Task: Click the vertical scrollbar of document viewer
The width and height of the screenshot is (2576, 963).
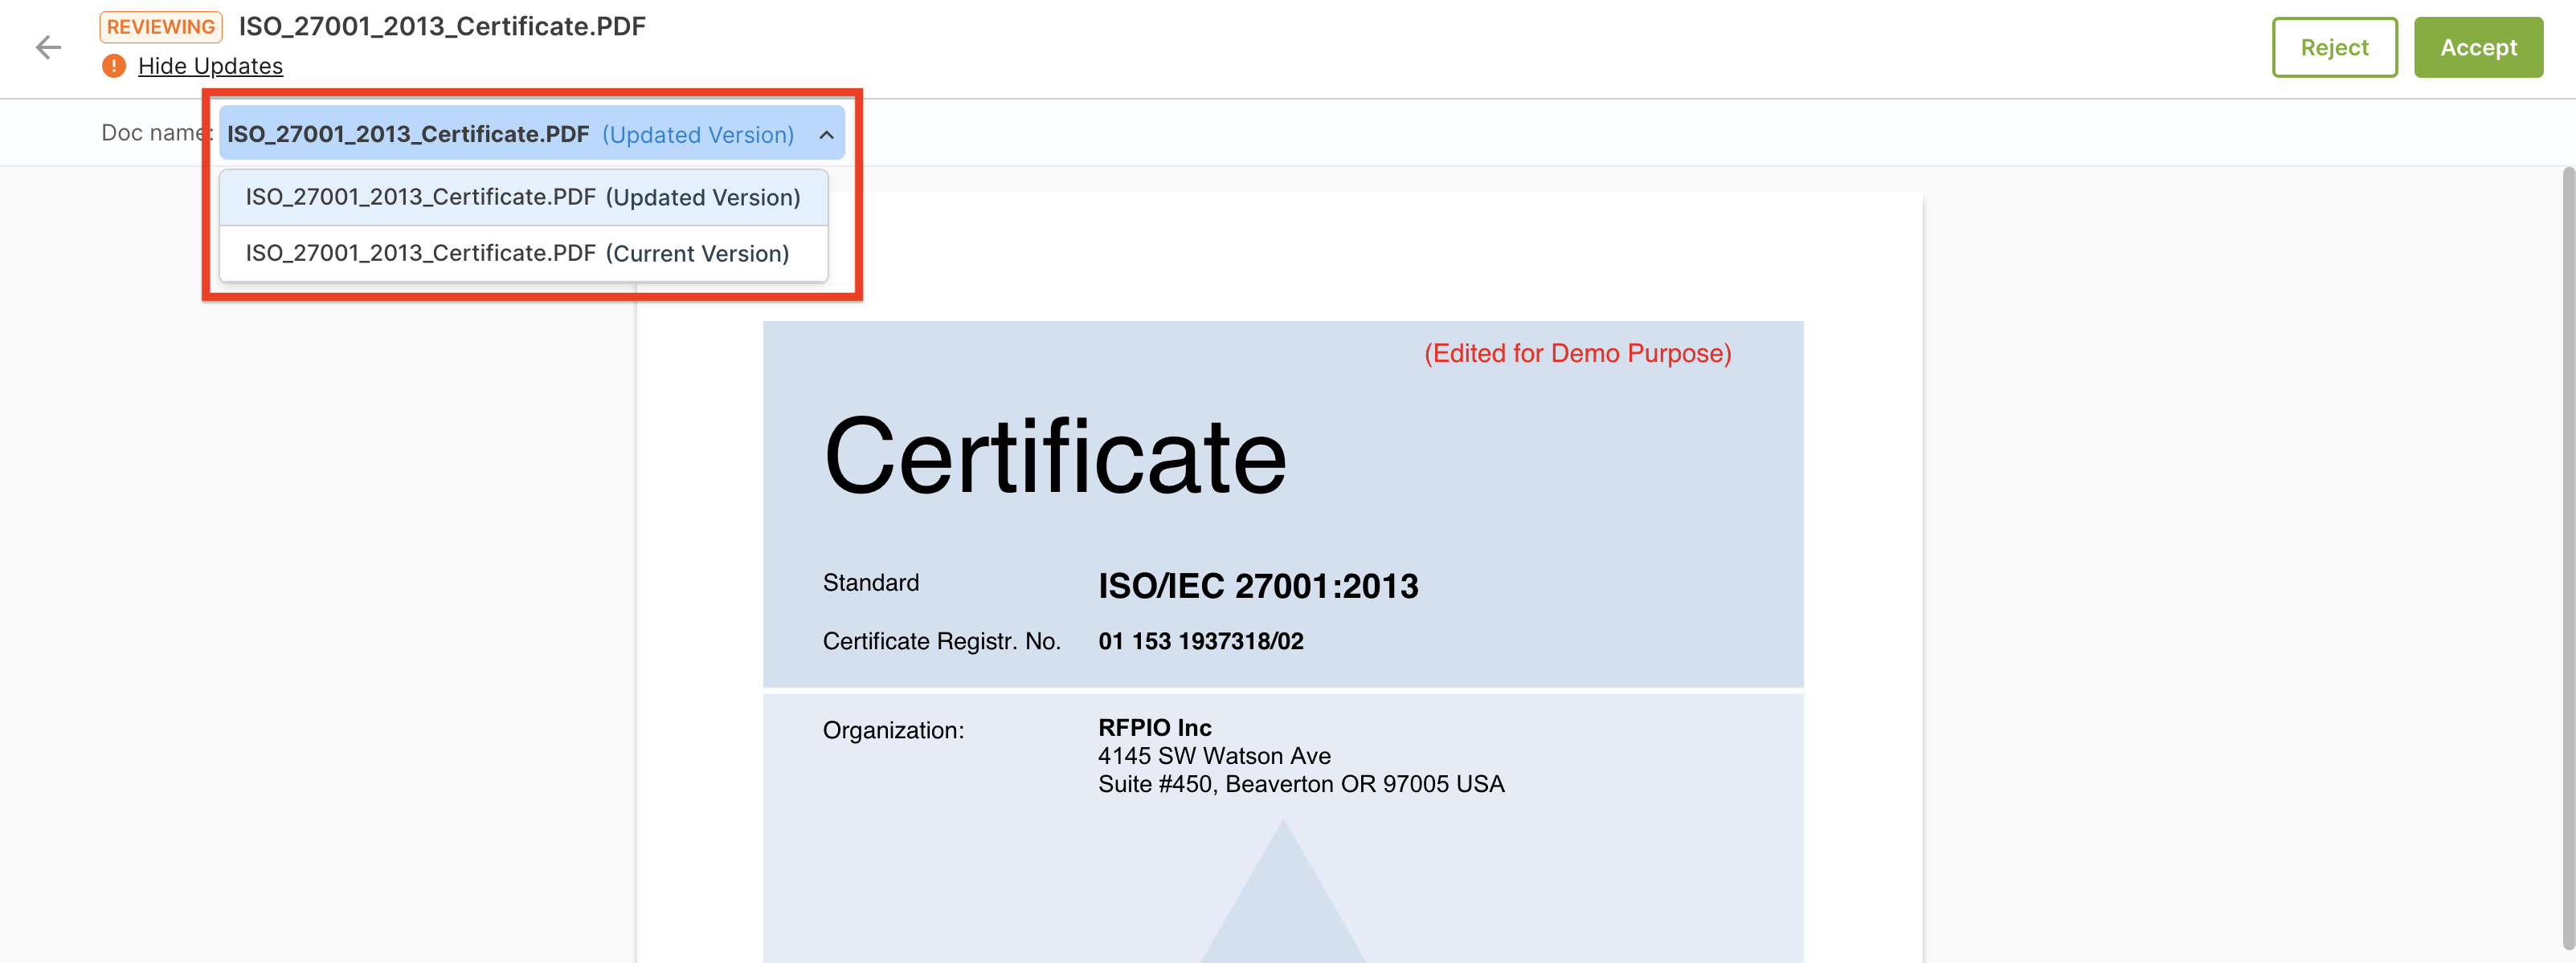Action: tap(2568, 559)
